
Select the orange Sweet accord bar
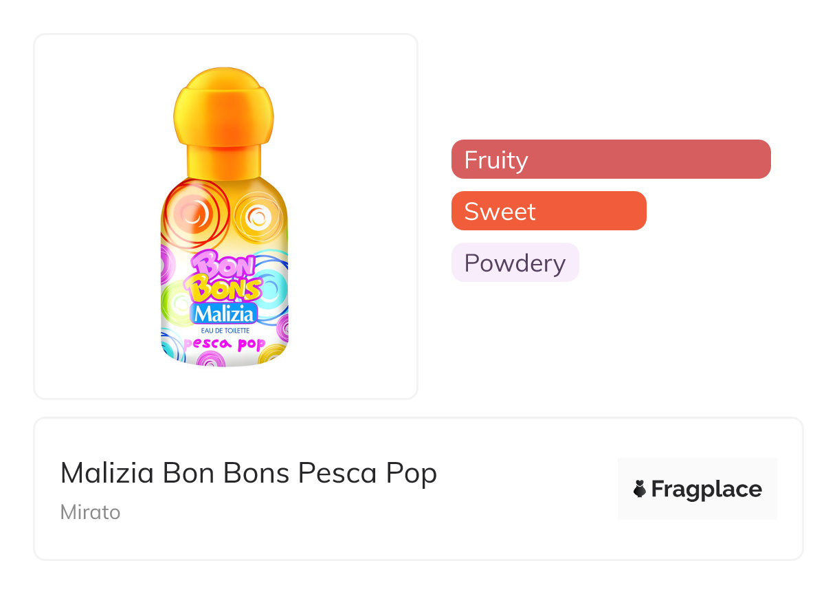click(548, 211)
